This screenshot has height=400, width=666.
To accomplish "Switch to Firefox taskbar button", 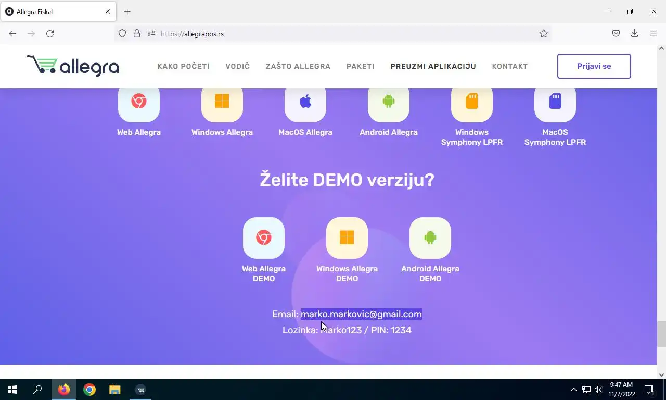I will coord(64,390).
